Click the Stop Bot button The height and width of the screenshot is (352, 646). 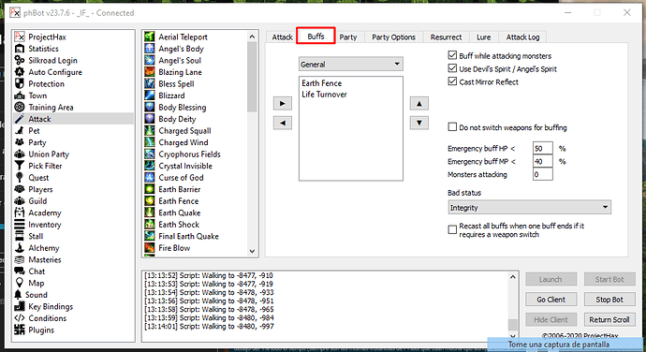tap(609, 300)
